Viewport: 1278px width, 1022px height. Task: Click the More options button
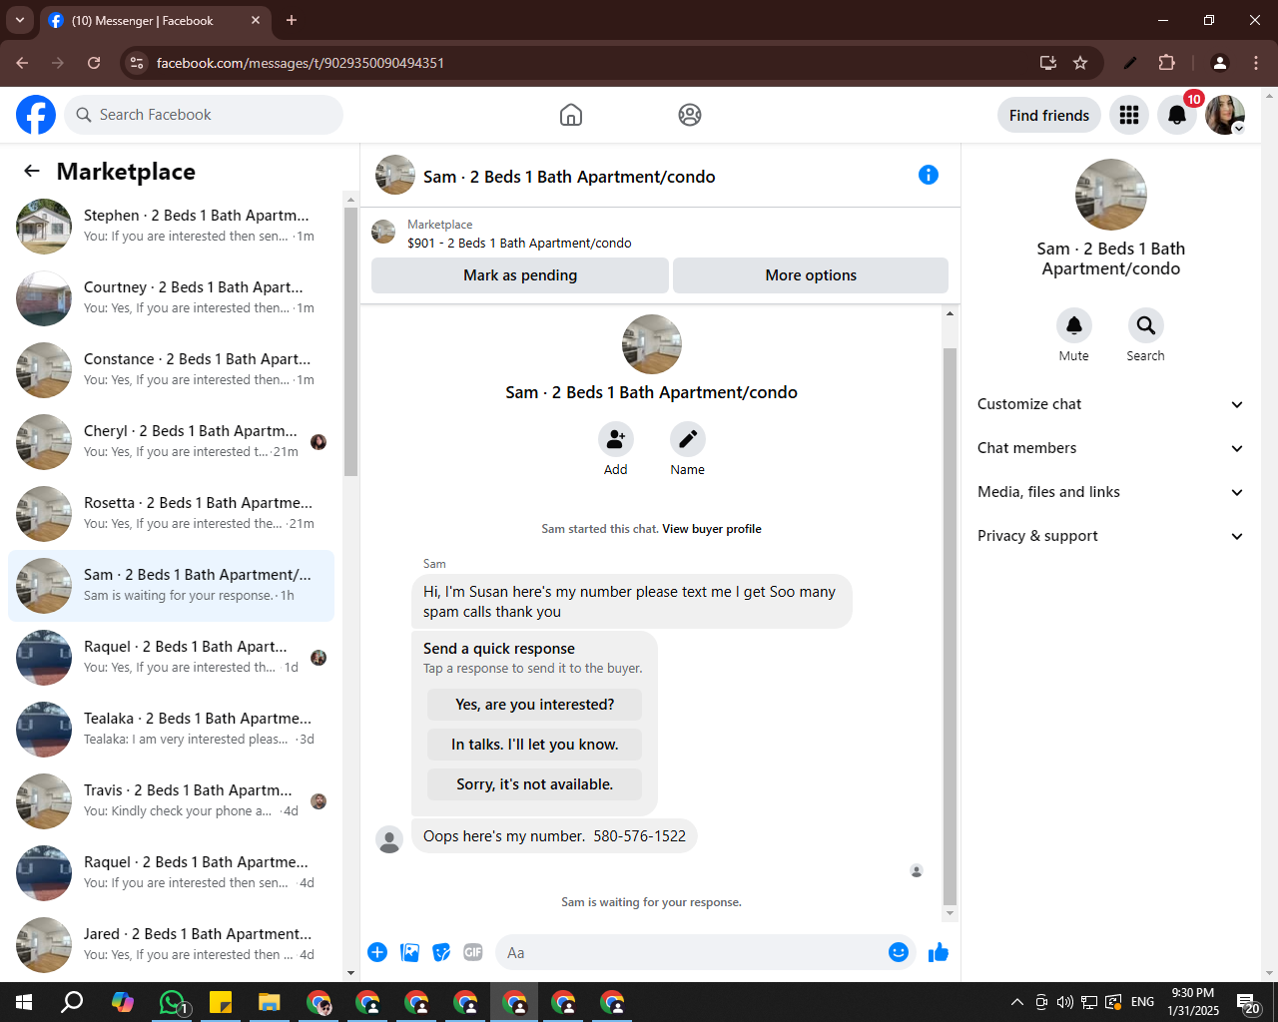coord(811,275)
